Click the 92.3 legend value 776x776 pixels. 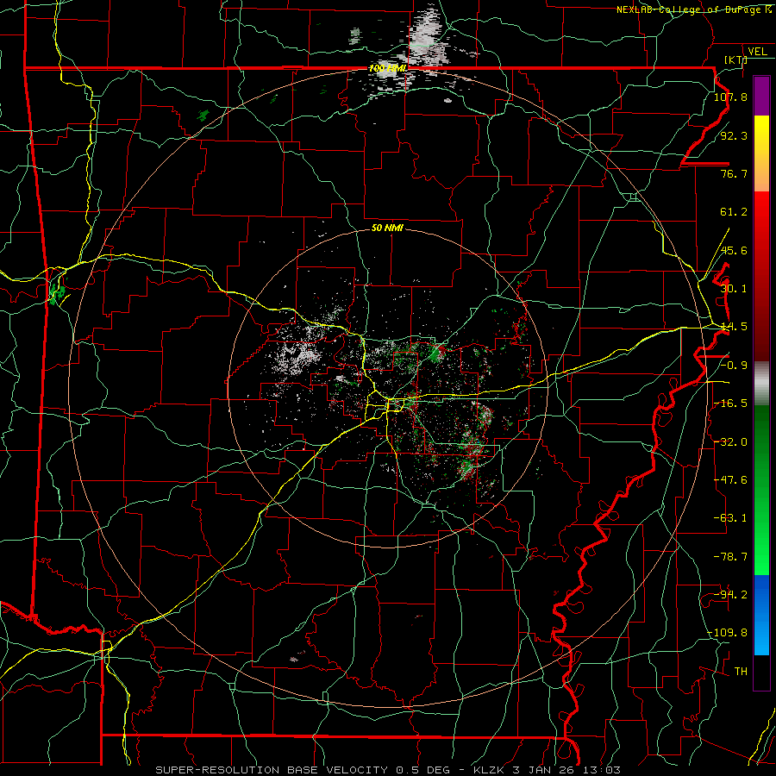pyautogui.click(x=734, y=135)
